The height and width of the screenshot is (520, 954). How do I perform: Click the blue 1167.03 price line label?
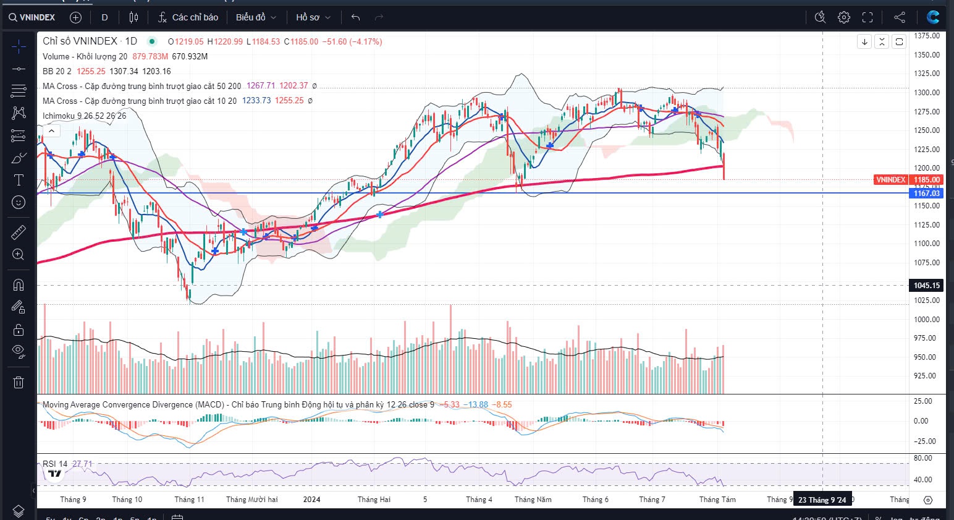[927, 194]
